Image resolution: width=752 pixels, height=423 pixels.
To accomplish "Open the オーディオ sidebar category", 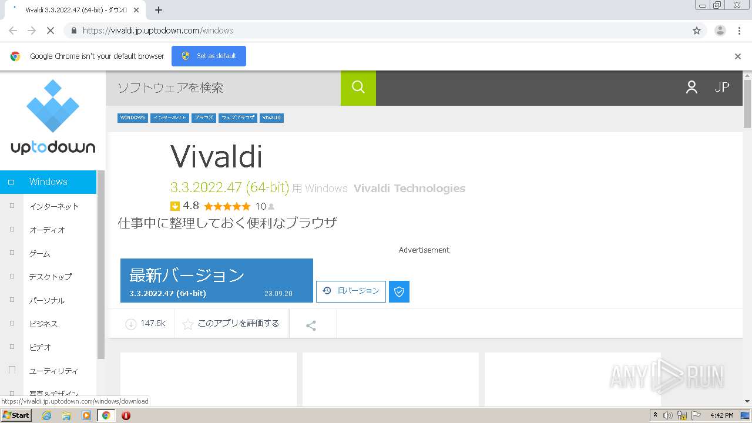I will coord(48,230).
